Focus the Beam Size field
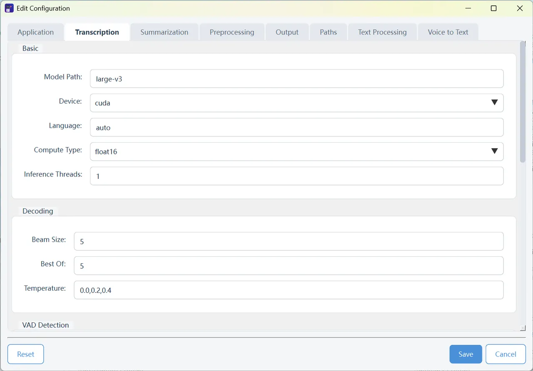Screen dimensions: 533x371 289,241
